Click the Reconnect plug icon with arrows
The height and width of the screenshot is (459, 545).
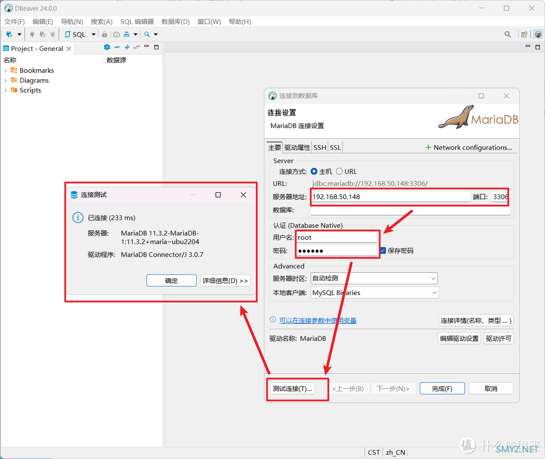pyautogui.click(x=42, y=34)
